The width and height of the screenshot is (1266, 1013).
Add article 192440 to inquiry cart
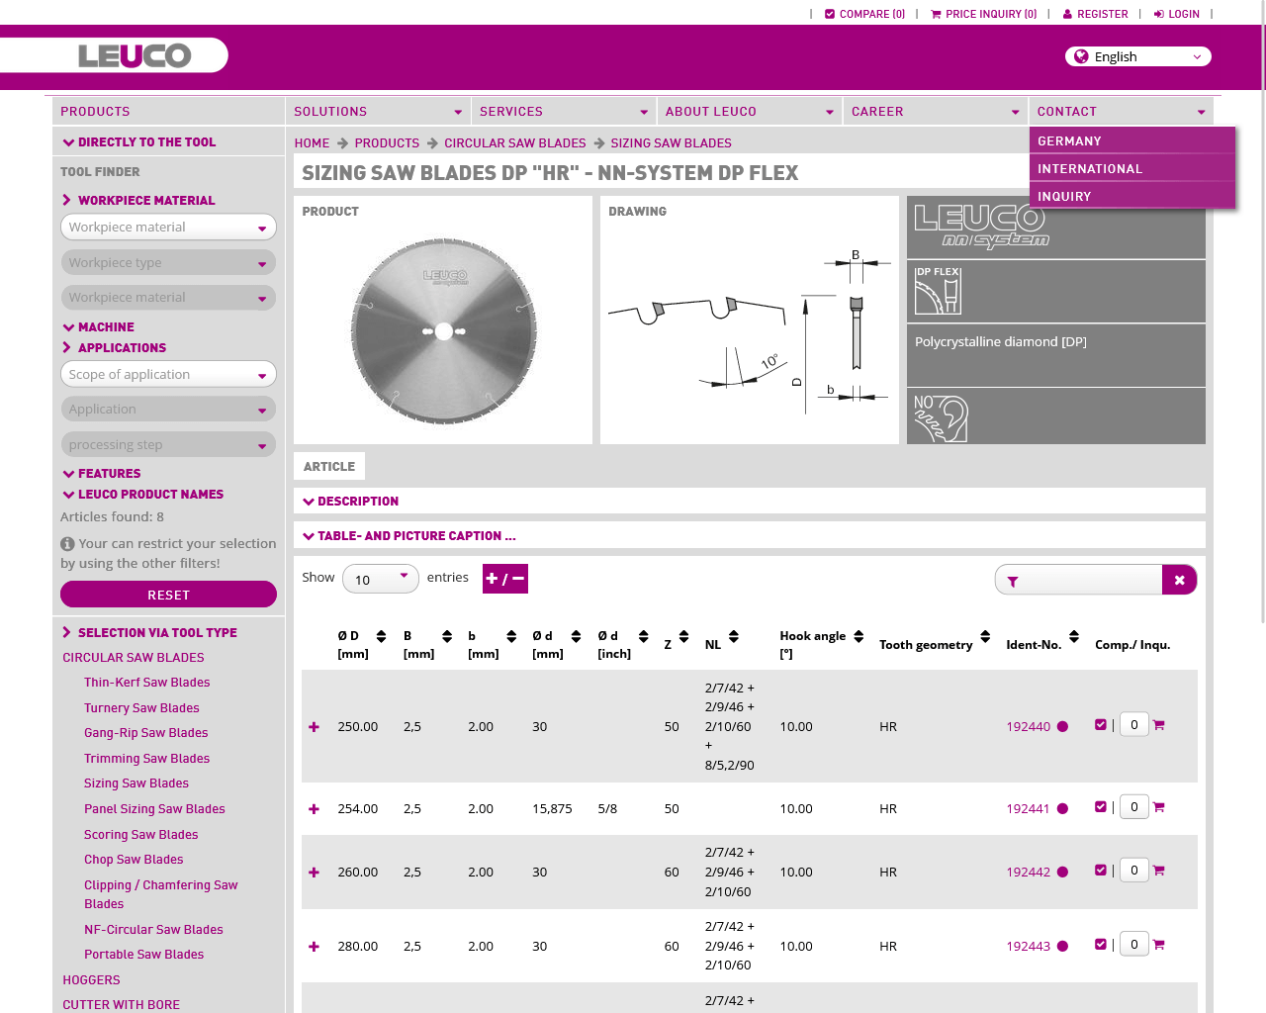click(x=1159, y=725)
